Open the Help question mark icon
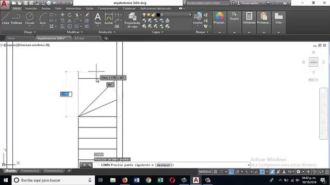 tap(285, 3)
